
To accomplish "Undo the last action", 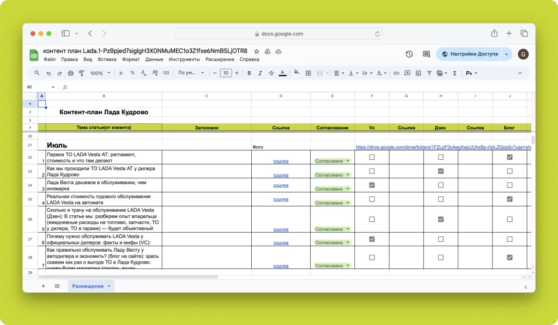I will (48, 73).
